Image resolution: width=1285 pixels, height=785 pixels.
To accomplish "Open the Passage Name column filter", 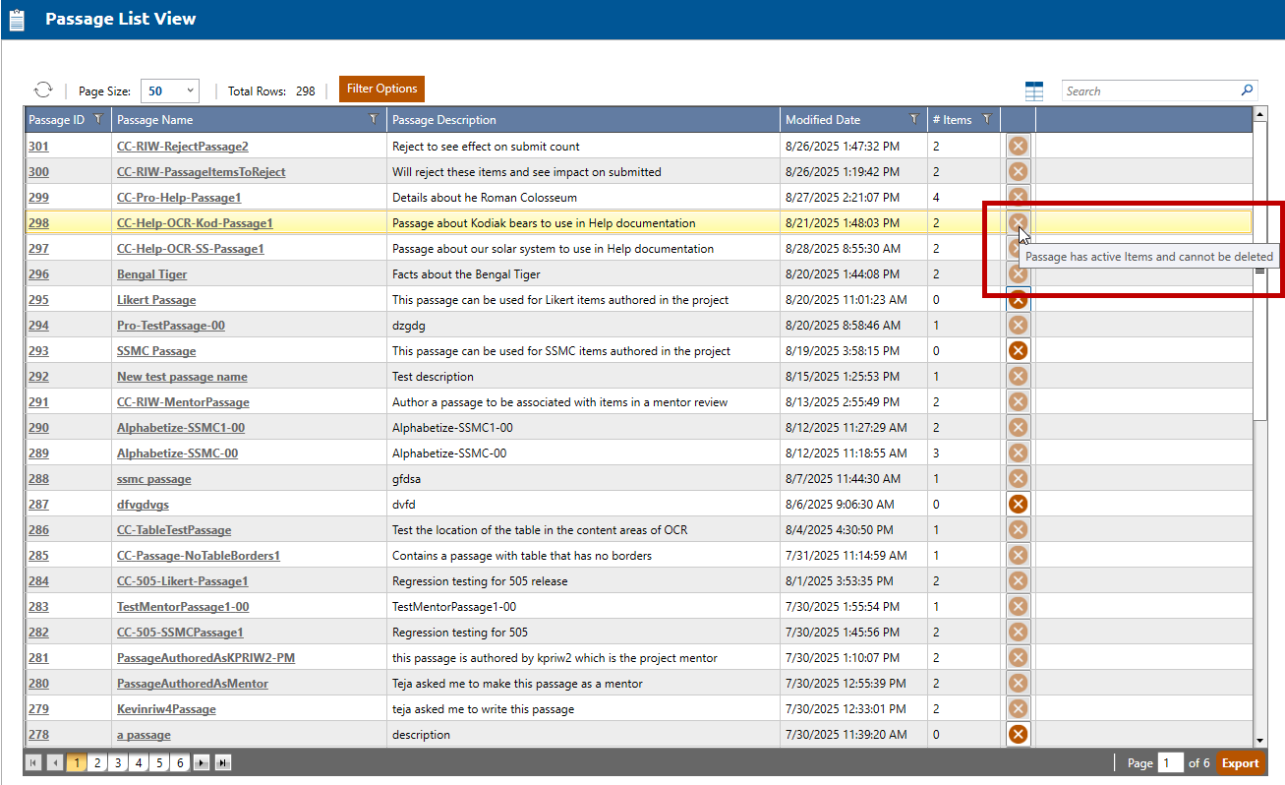I will 373,120.
